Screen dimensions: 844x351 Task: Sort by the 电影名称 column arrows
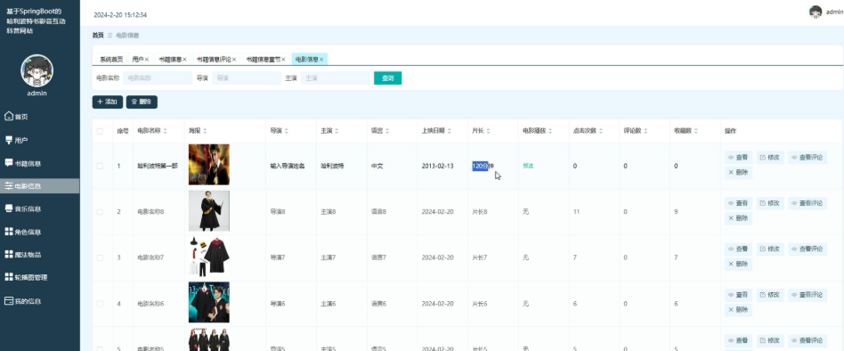point(166,131)
